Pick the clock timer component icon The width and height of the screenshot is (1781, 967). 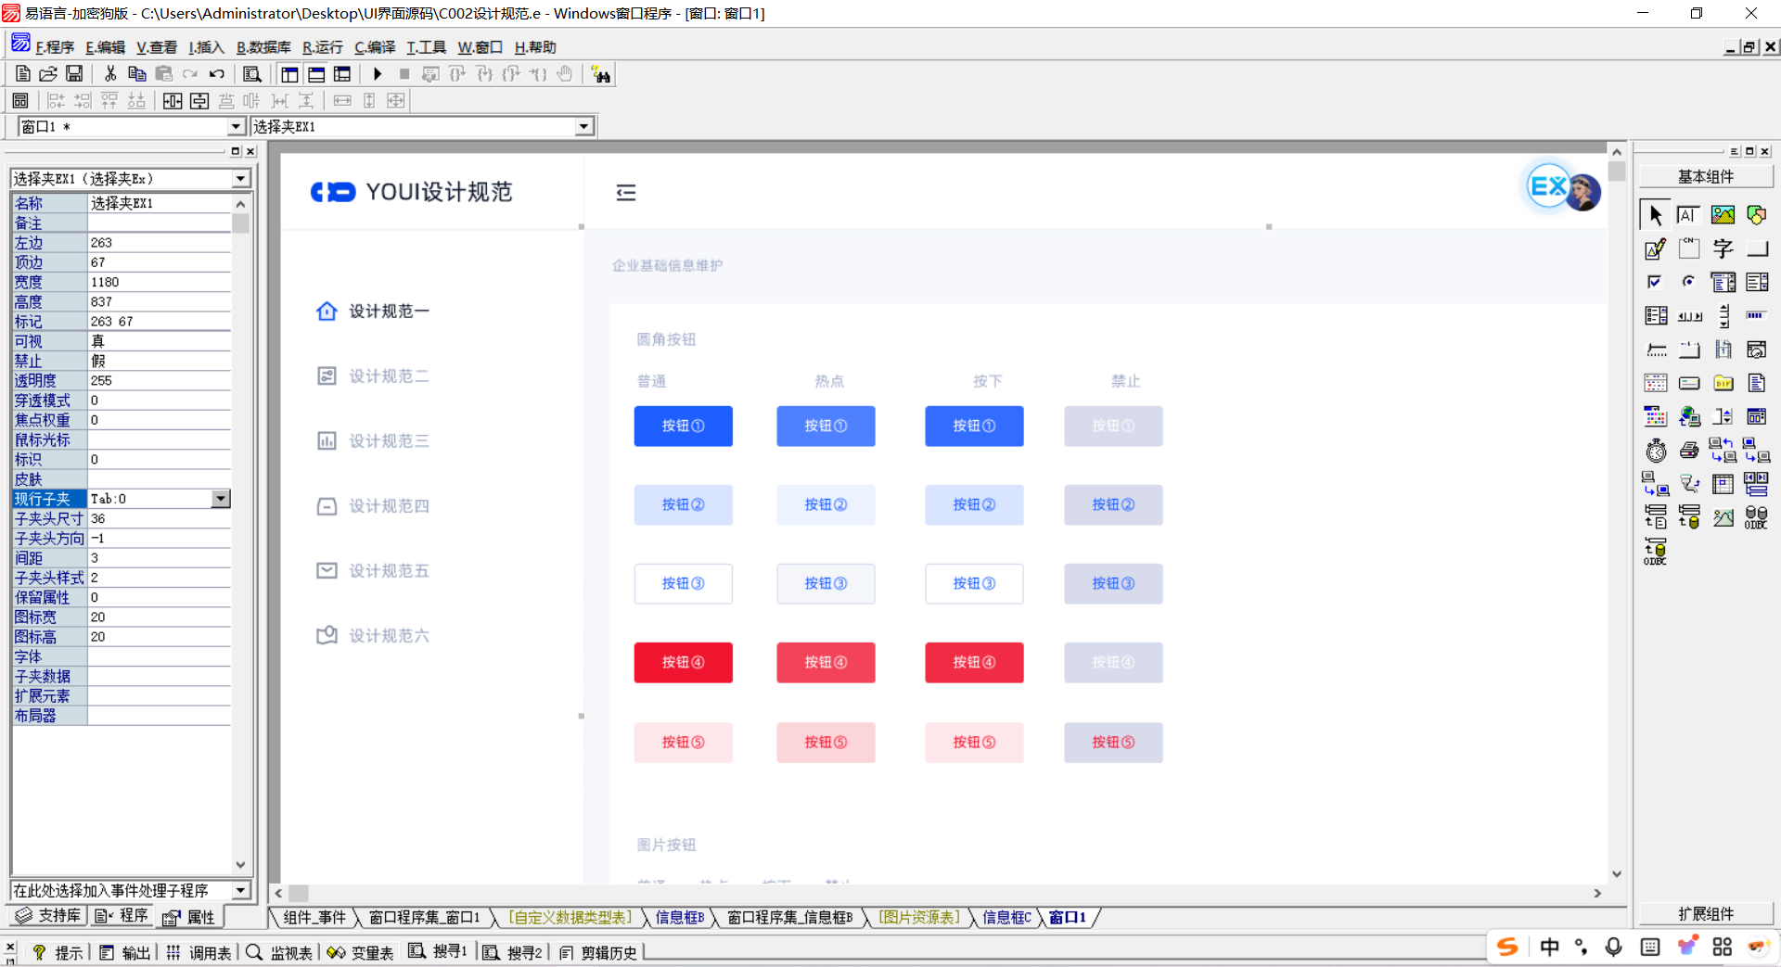coord(1655,451)
